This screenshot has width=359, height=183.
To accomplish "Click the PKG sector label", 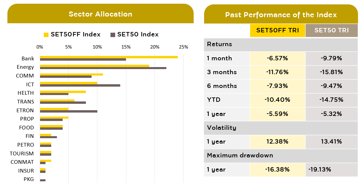I will click(x=29, y=179).
